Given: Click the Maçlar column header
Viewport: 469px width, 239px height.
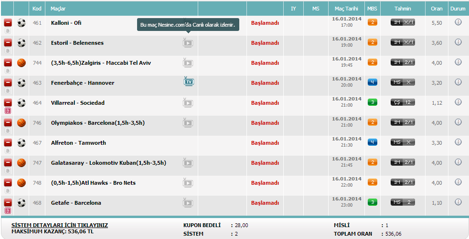Looking at the screenshot, I should click(x=58, y=9).
